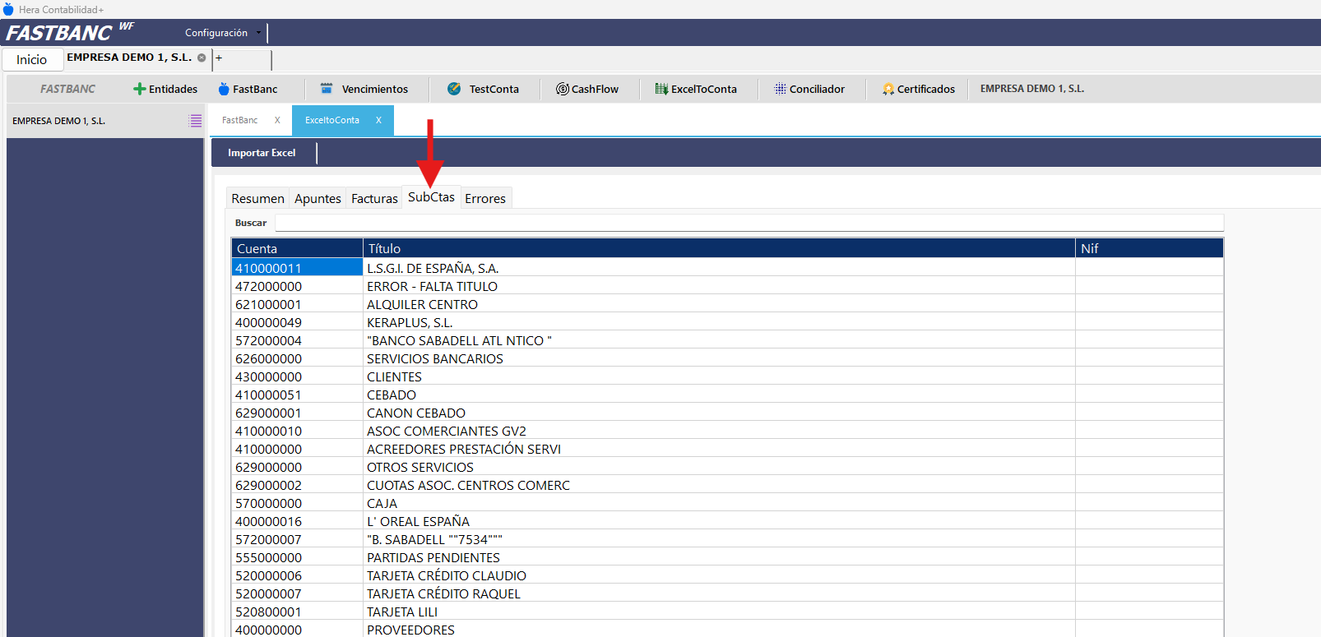The image size is (1321, 637).
Task: Close the ExceltoConta sub-tab
Action: click(x=378, y=120)
